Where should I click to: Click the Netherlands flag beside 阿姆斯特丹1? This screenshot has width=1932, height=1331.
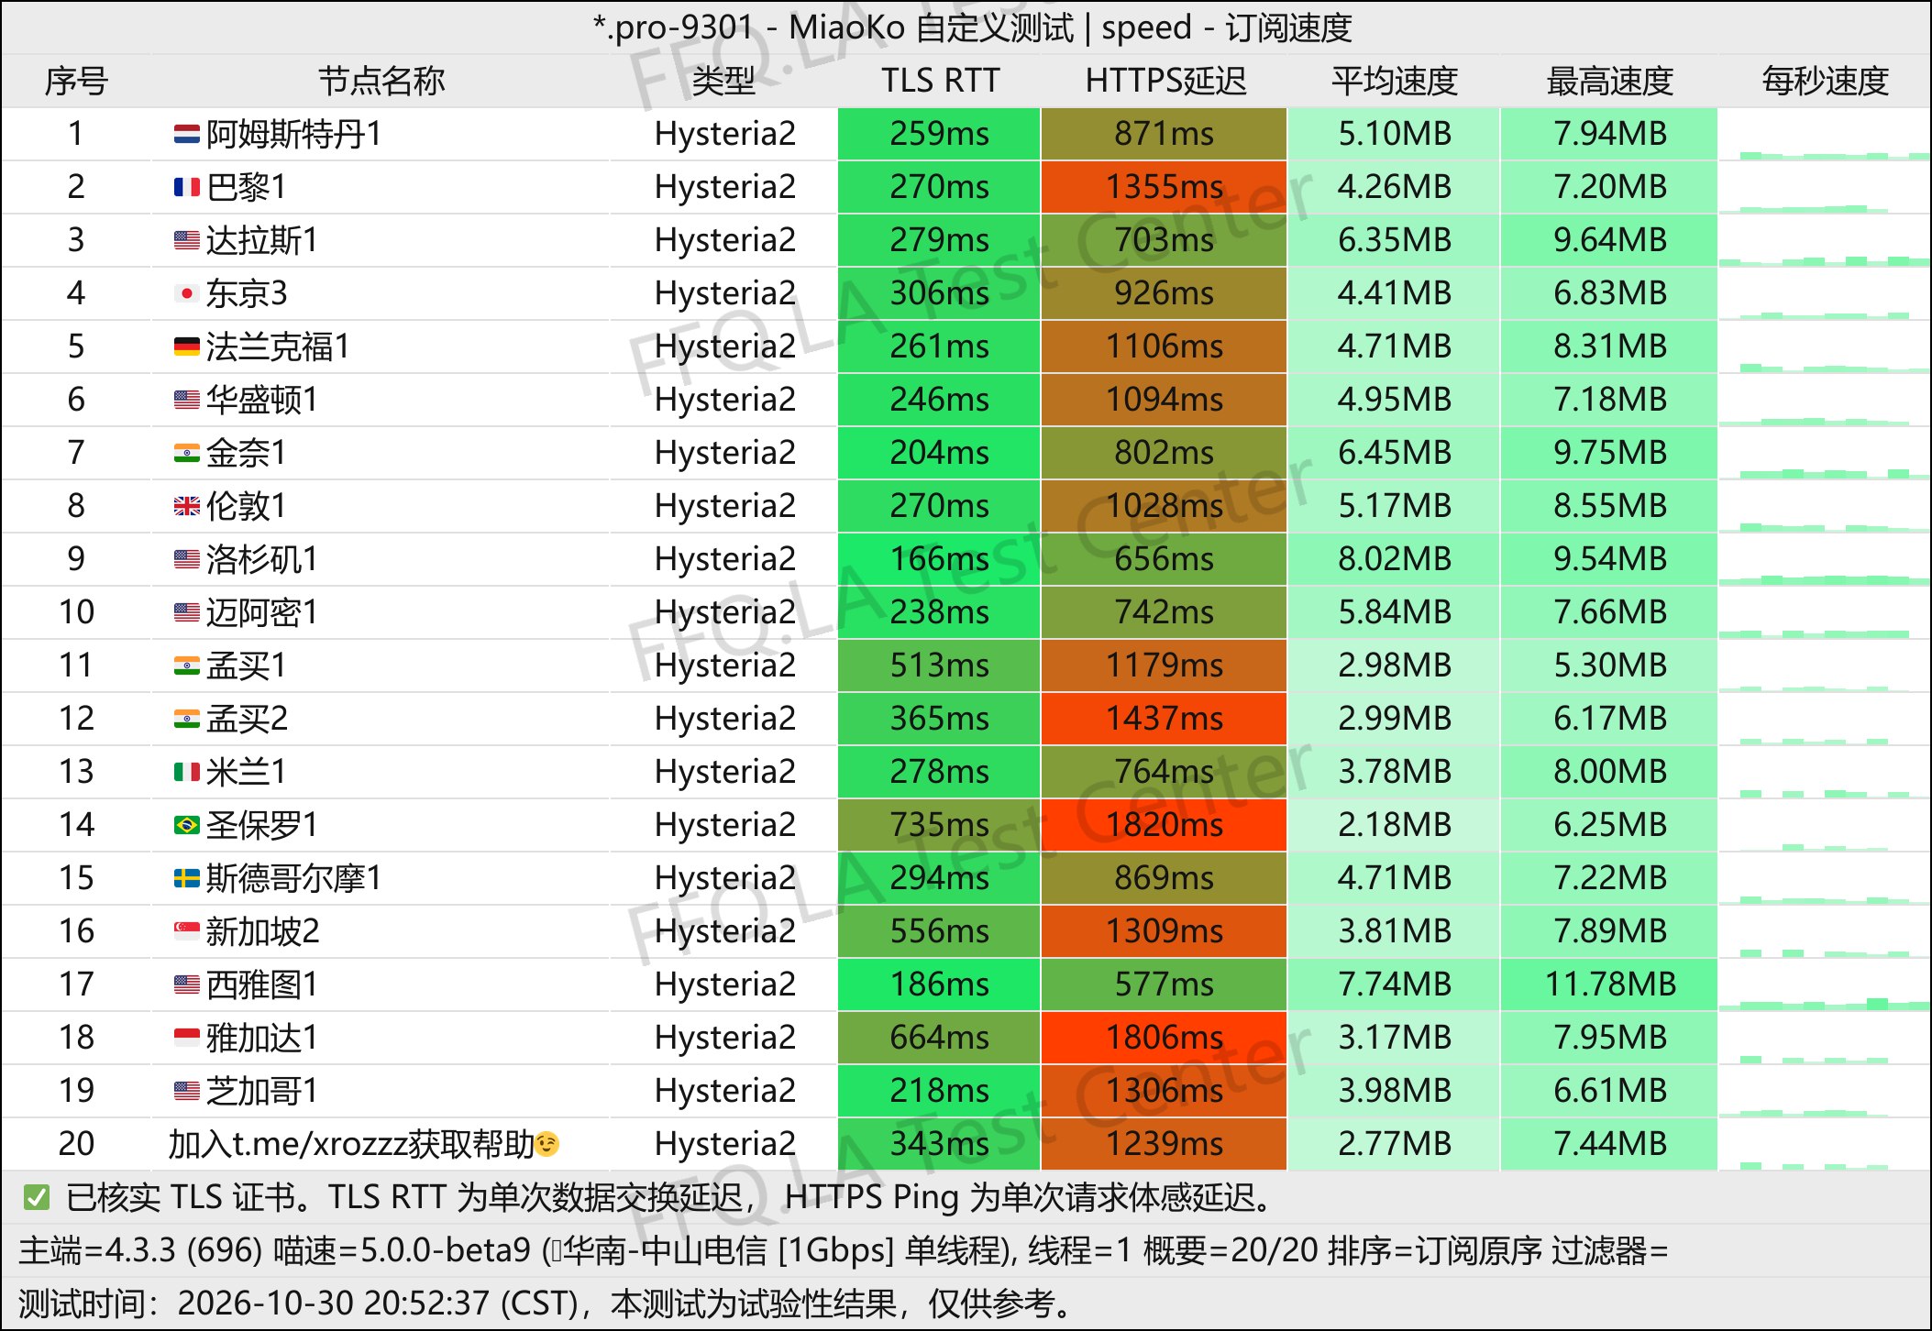[187, 135]
